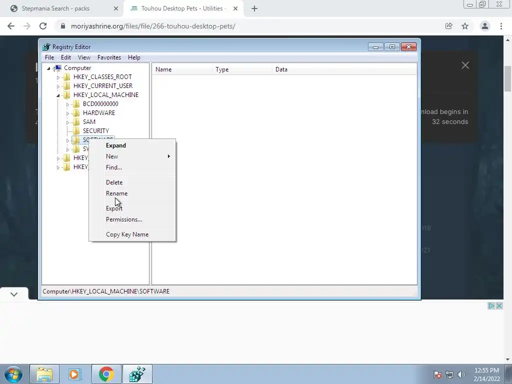Click the SOFTWARE folder icon
The width and height of the screenshot is (512, 384).
[76, 140]
